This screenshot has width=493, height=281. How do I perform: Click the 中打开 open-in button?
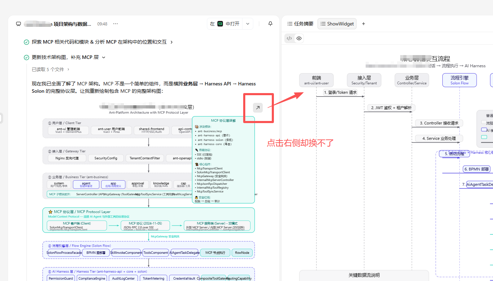click(225, 24)
